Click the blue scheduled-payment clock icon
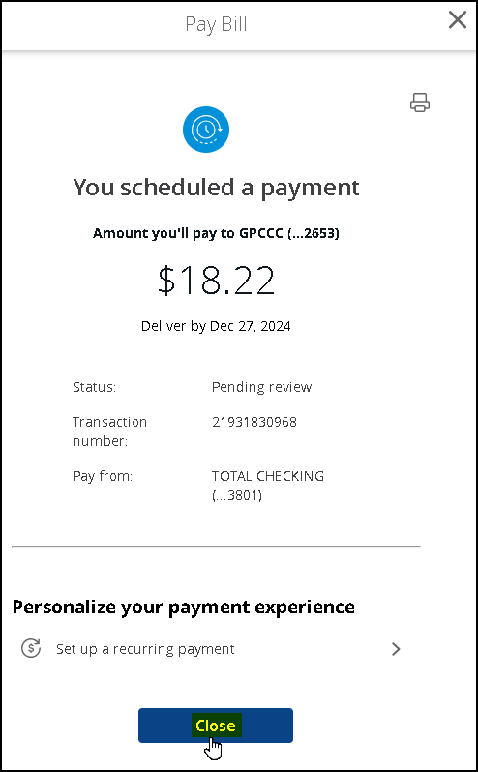478x772 pixels. (x=206, y=130)
